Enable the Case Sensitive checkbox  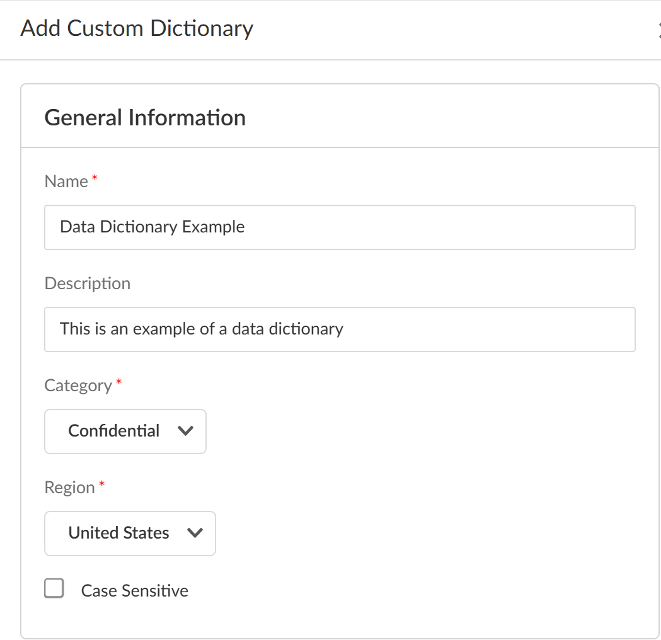pyautogui.click(x=54, y=589)
